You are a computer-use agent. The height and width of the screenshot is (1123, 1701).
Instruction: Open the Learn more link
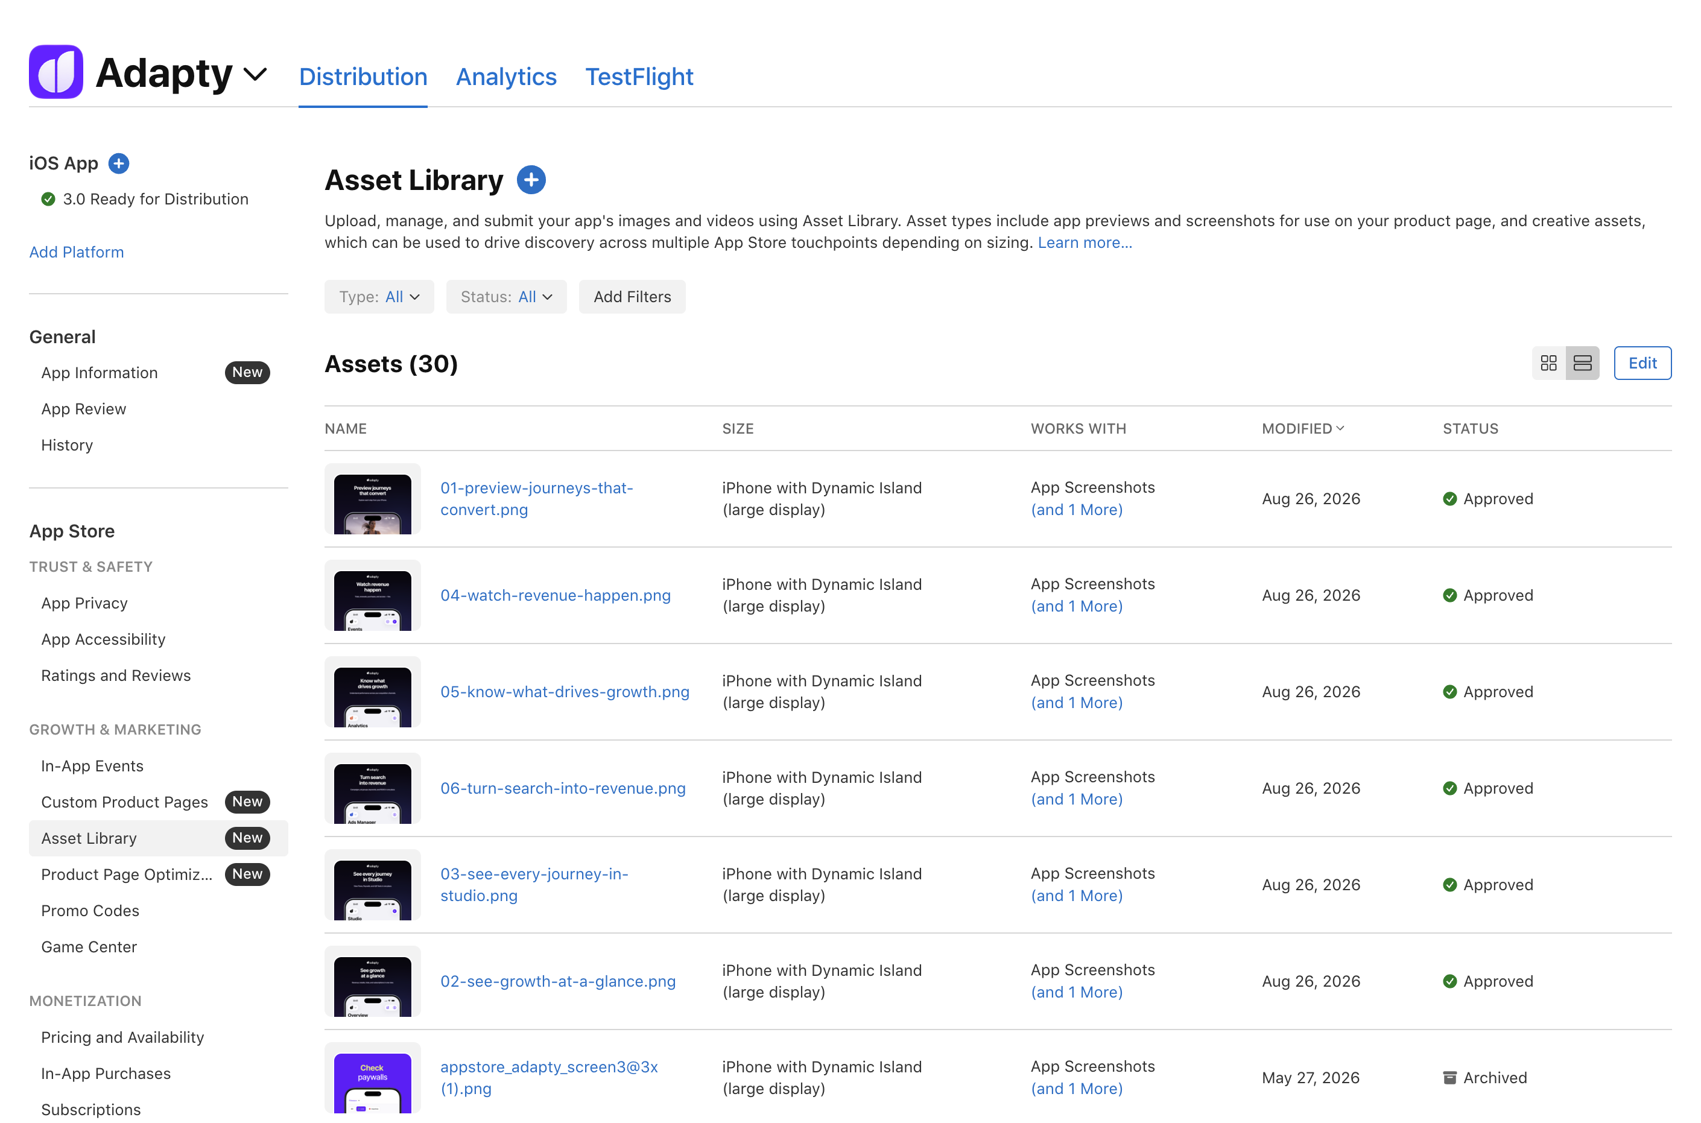[1085, 242]
